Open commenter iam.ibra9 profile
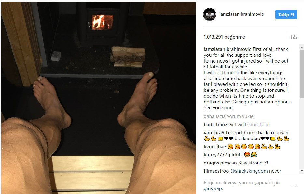 214,133
